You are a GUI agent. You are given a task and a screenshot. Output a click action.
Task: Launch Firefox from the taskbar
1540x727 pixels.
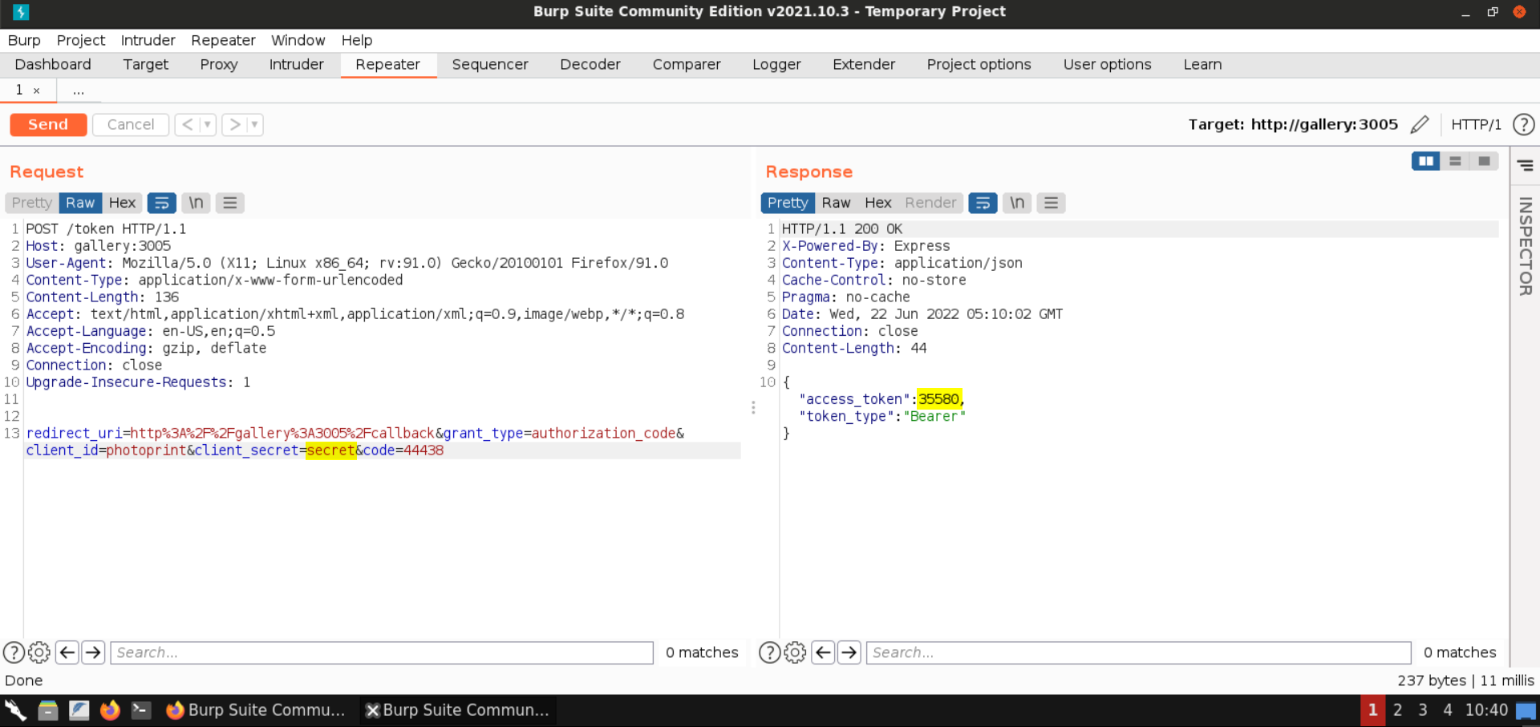[110, 710]
